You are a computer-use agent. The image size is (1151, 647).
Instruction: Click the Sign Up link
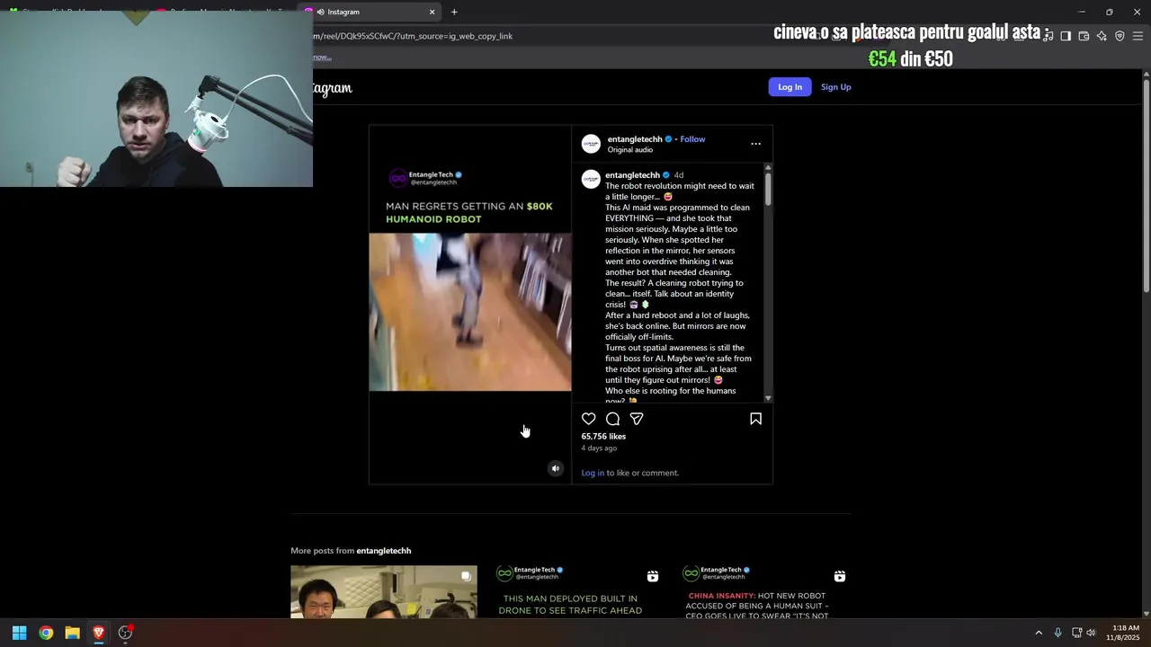click(x=835, y=87)
